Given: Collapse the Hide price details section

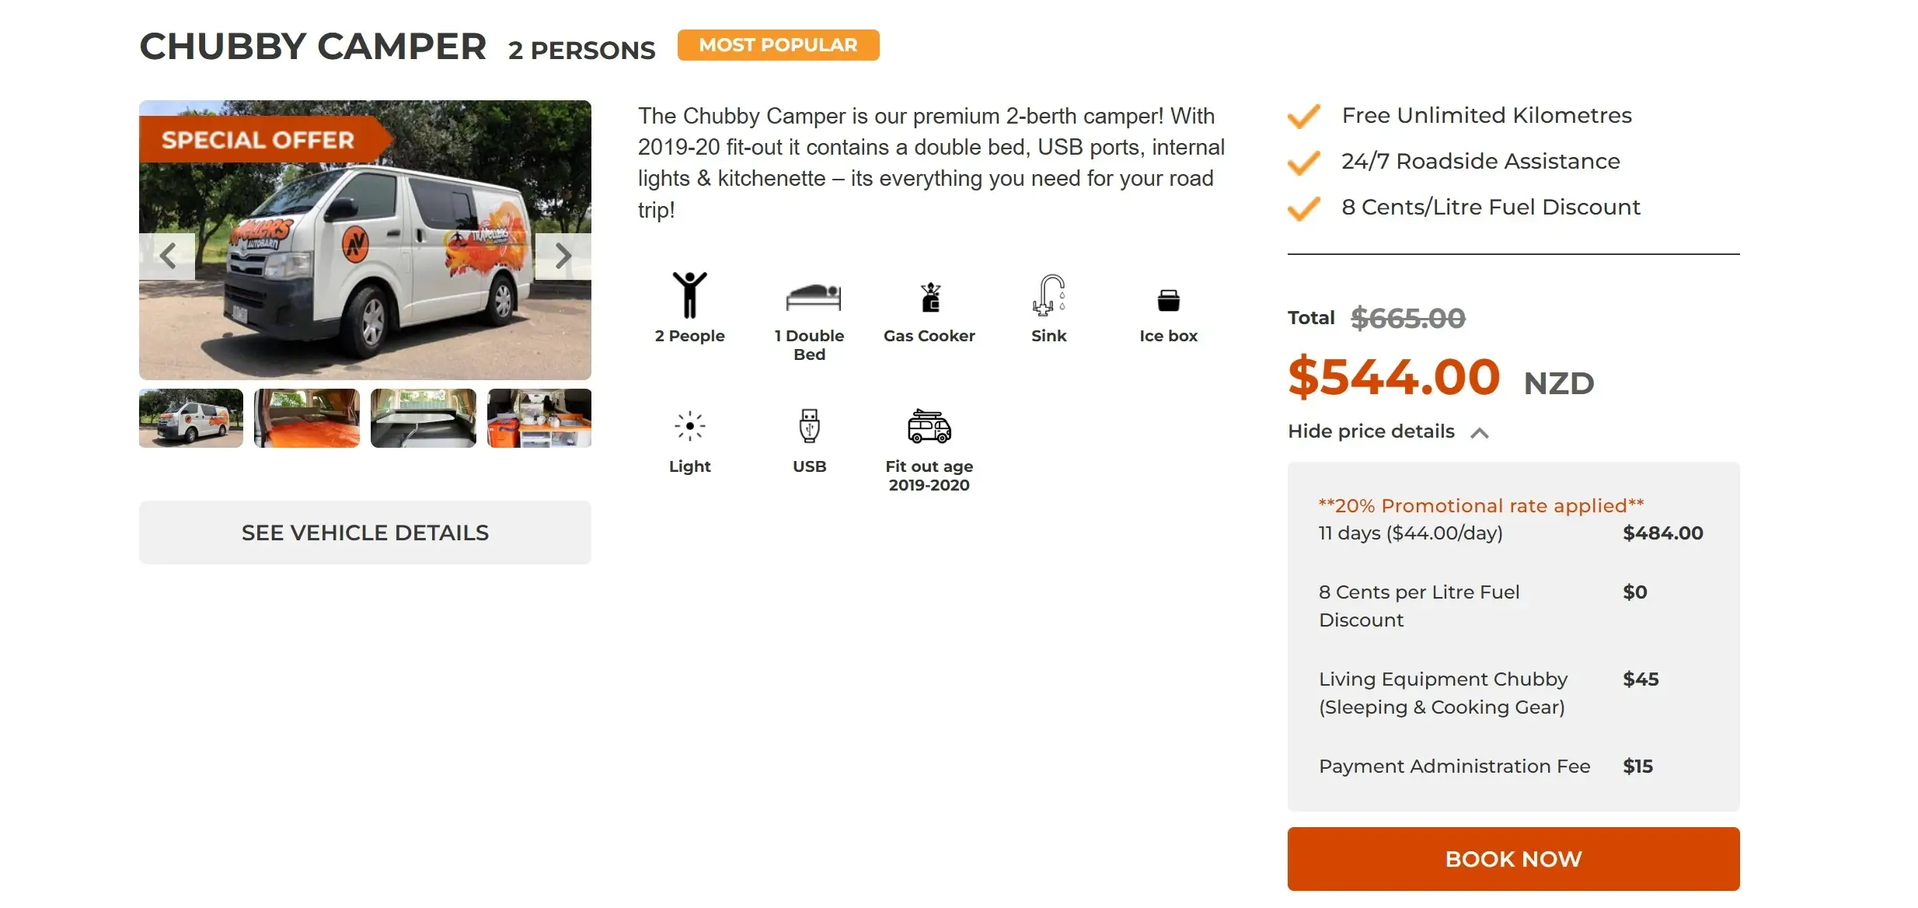Looking at the screenshot, I should (1371, 431).
